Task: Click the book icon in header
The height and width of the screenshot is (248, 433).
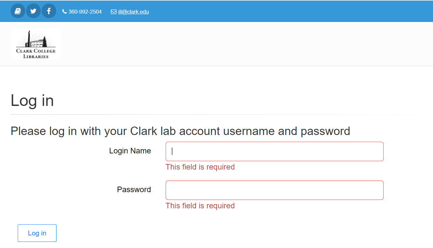Action: 18,11
